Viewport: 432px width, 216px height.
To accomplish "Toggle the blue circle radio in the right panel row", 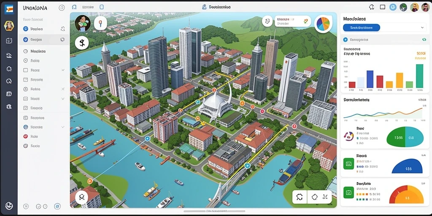I will tap(345, 40).
